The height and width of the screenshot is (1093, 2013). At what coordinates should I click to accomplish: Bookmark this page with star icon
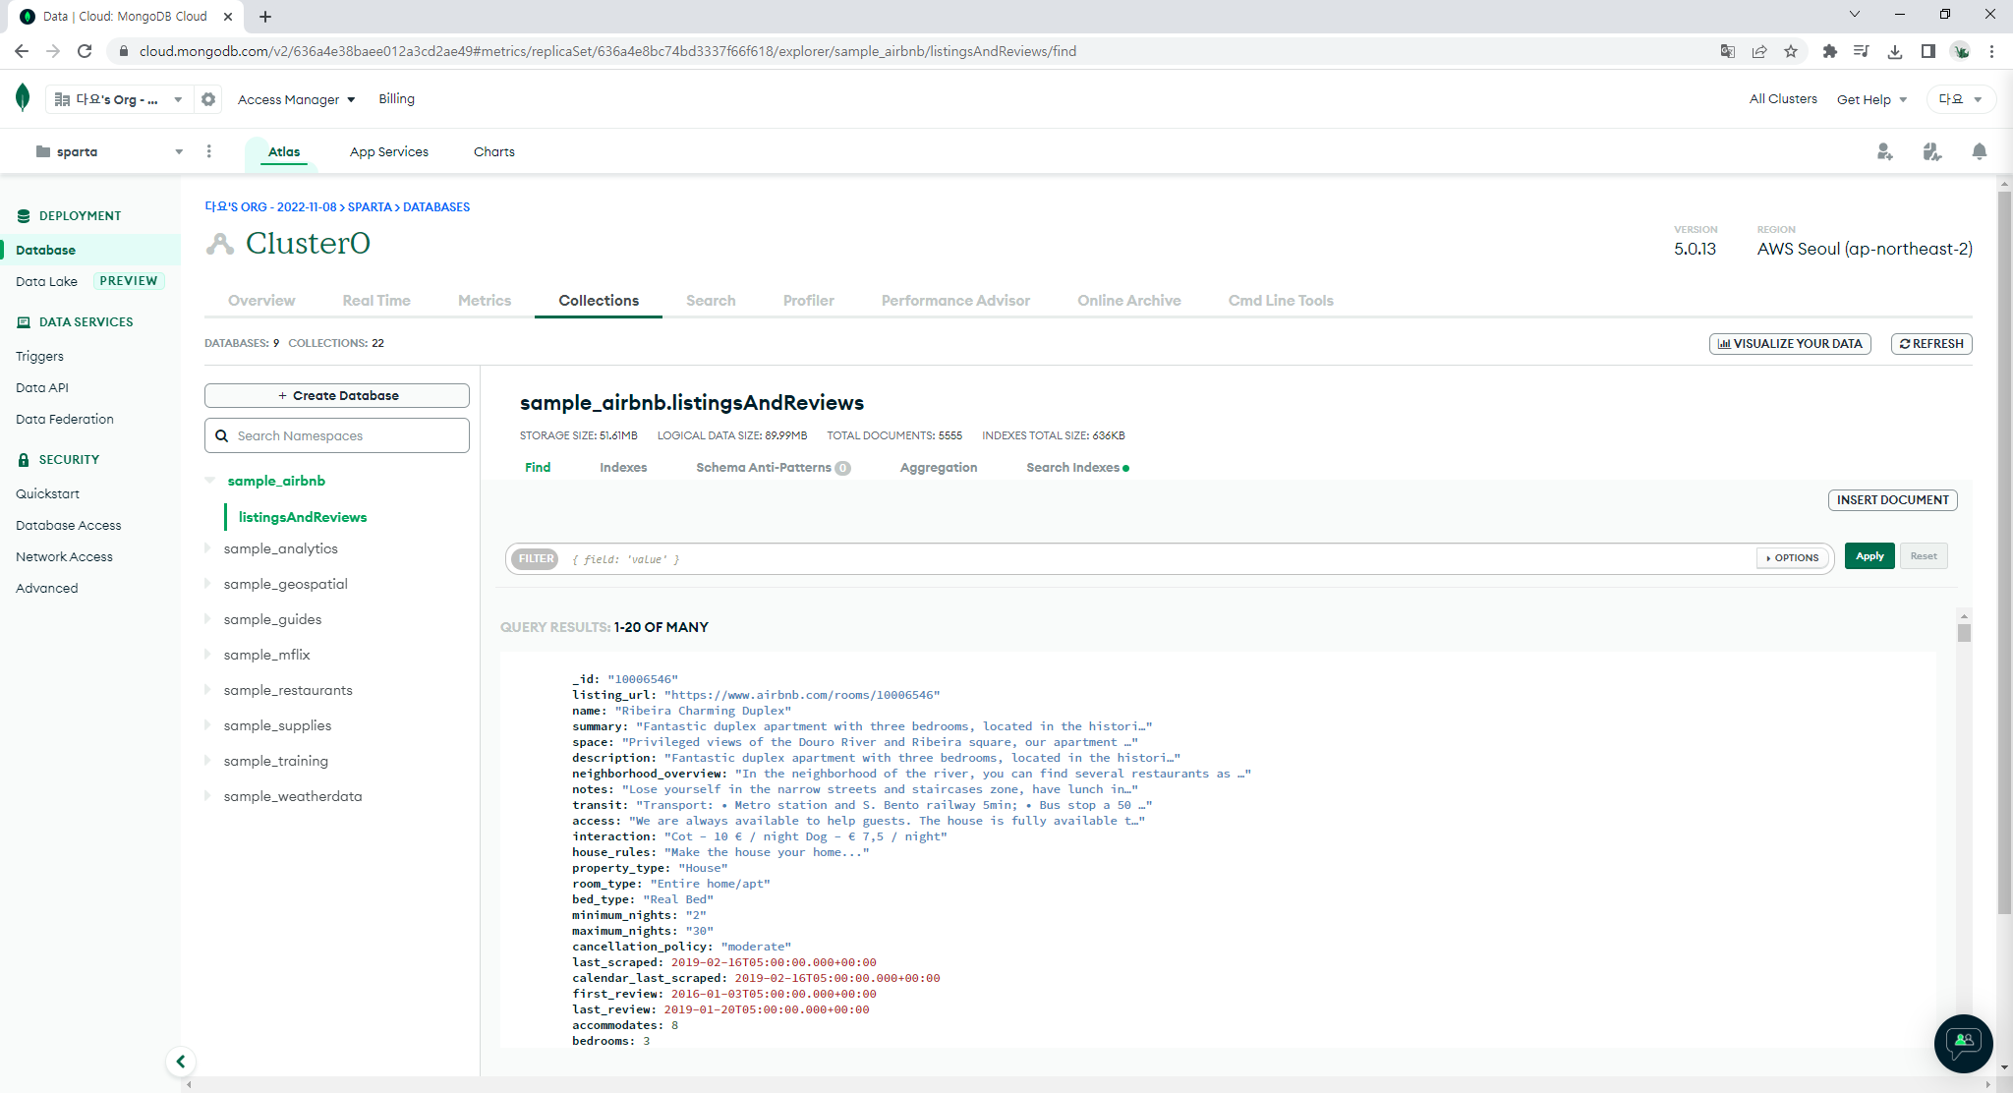[x=1791, y=51]
